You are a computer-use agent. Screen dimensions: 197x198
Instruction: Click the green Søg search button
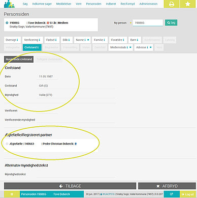(x=171, y=22)
